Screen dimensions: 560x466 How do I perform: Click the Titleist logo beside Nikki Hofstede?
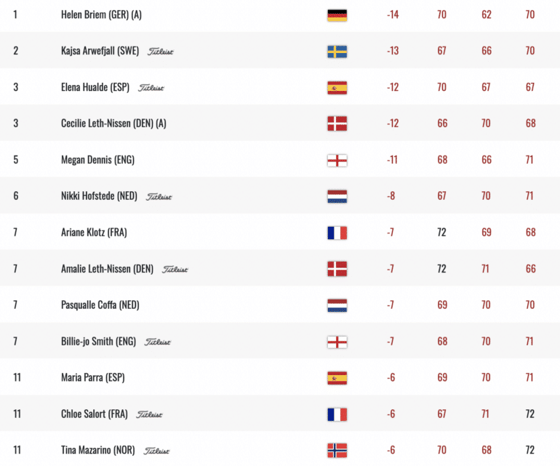159,197
